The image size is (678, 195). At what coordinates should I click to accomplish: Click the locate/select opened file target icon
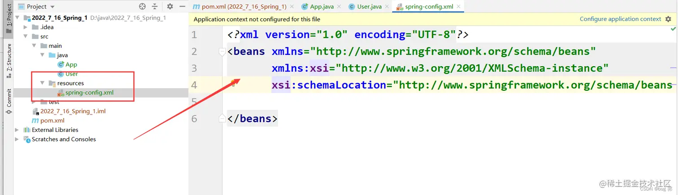coord(143,6)
